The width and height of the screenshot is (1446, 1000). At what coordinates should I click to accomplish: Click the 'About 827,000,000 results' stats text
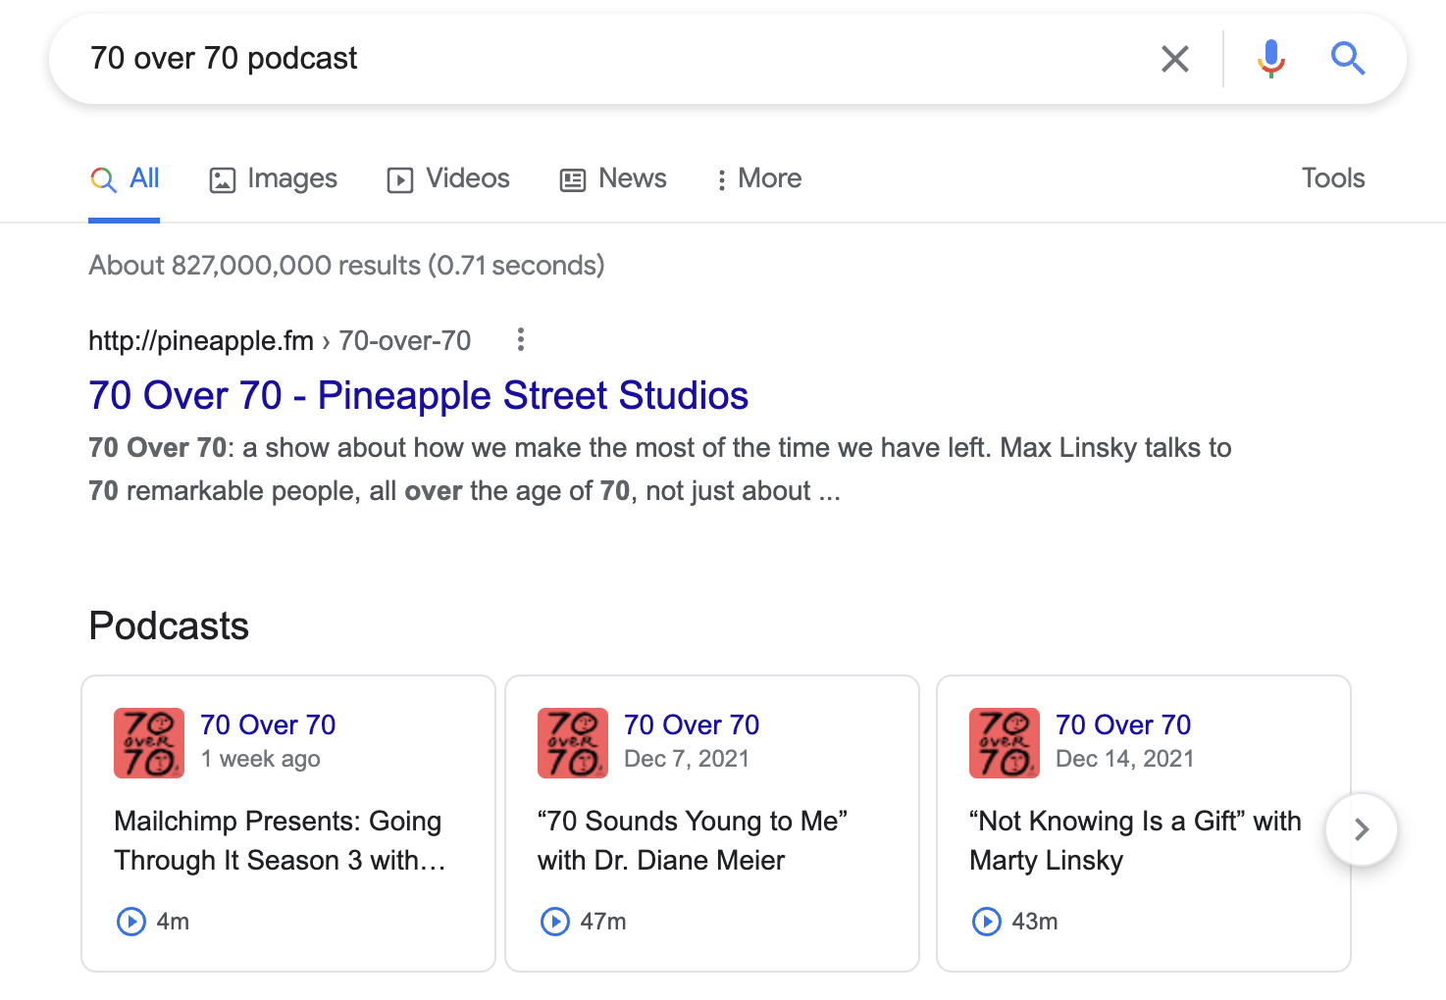click(346, 266)
